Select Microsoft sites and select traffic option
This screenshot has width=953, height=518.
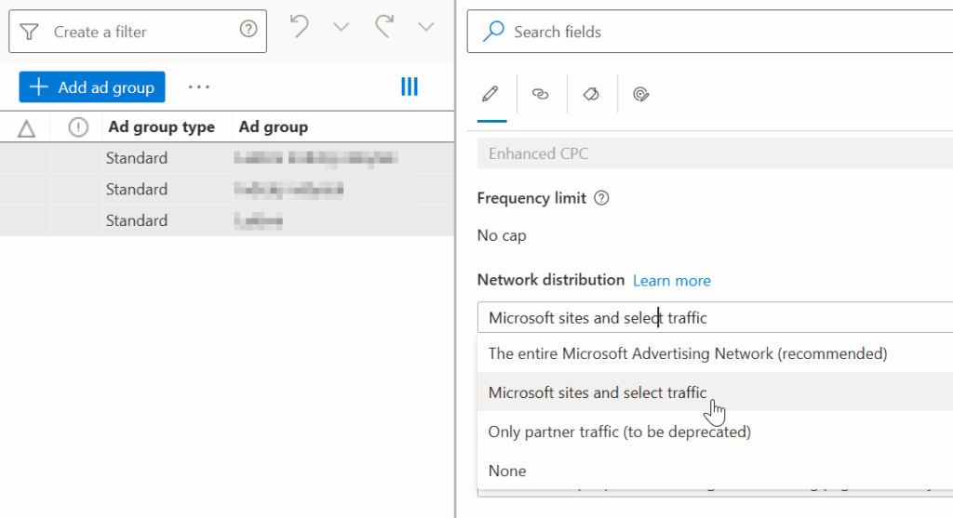pos(715,392)
